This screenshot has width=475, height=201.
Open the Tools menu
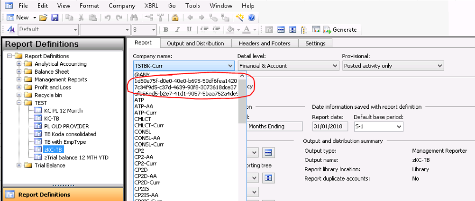pos(192,6)
